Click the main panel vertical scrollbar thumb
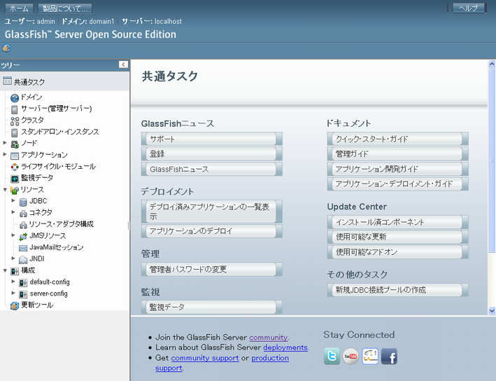Viewport: 496px width, 381px height. 492,160
